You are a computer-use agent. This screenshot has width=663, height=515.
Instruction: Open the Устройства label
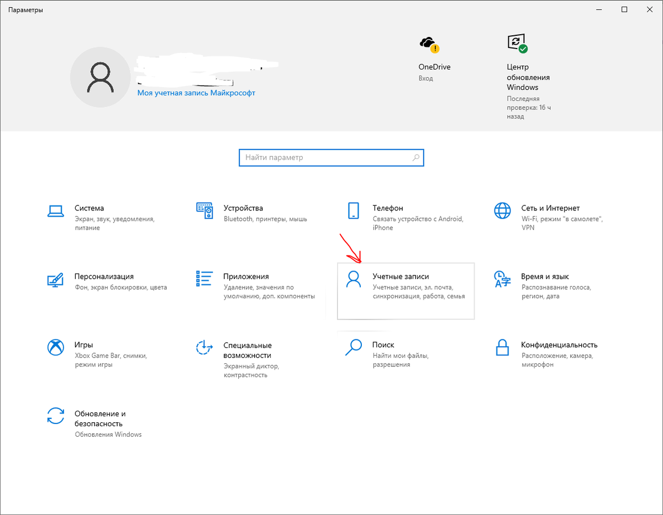tap(243, 208)
